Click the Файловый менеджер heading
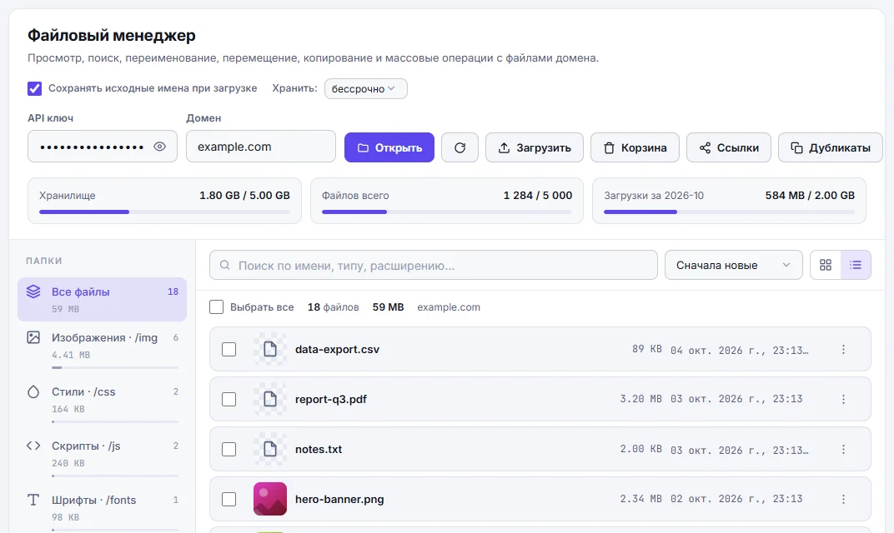894x533 pixels. click(x=112, y=35)
